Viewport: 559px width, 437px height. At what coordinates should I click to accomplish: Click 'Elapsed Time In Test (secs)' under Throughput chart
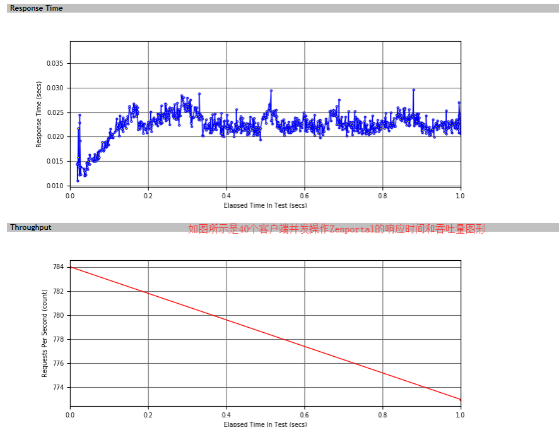tap(265, 424)
